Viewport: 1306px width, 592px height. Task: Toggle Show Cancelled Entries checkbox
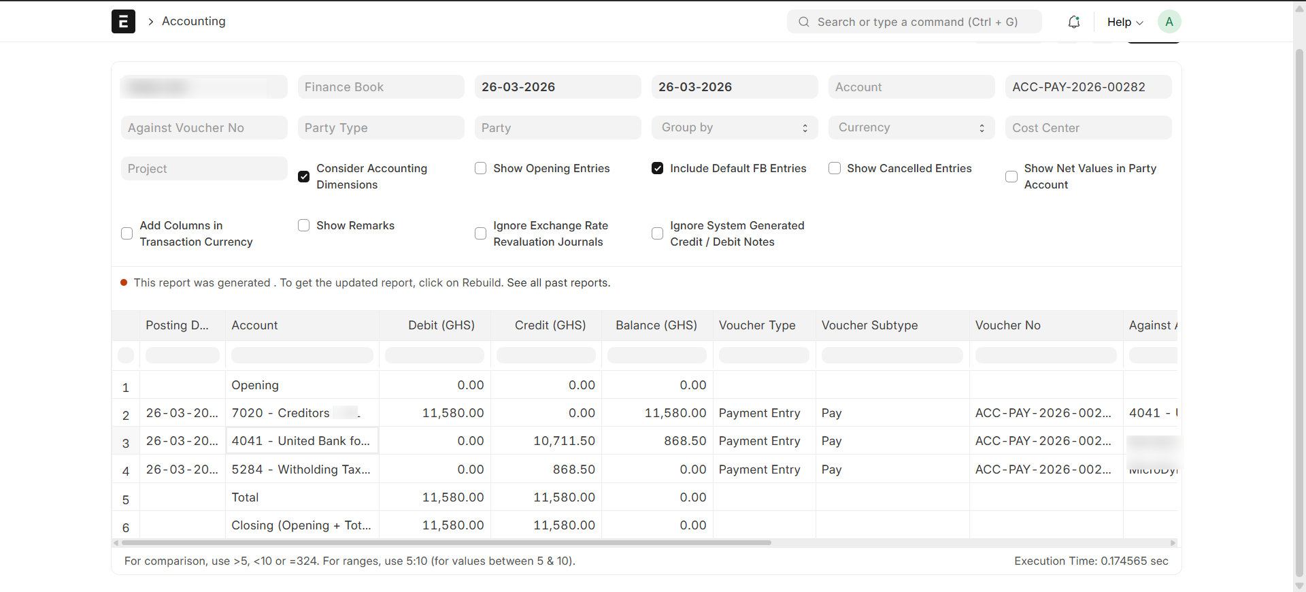tap(835, 168)
